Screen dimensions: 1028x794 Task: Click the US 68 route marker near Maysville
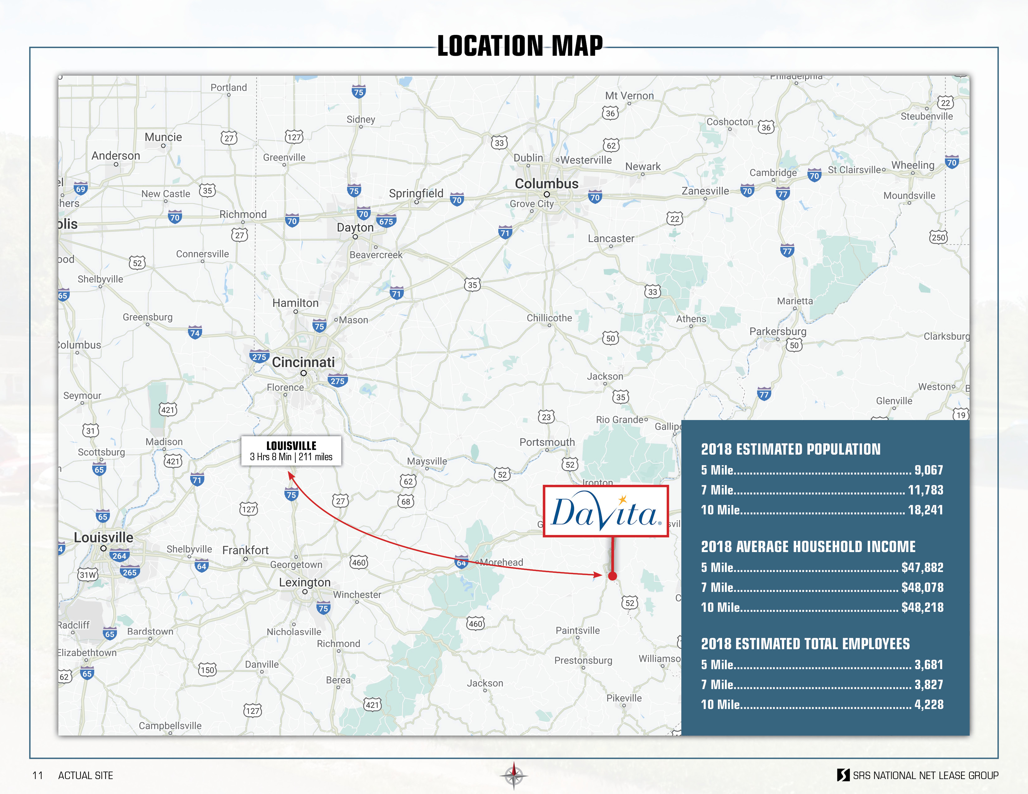pos(406,501)
